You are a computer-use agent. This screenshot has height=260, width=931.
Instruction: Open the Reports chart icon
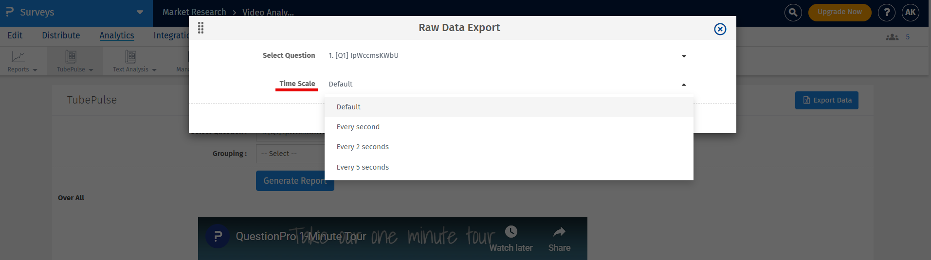coord(18,57)
